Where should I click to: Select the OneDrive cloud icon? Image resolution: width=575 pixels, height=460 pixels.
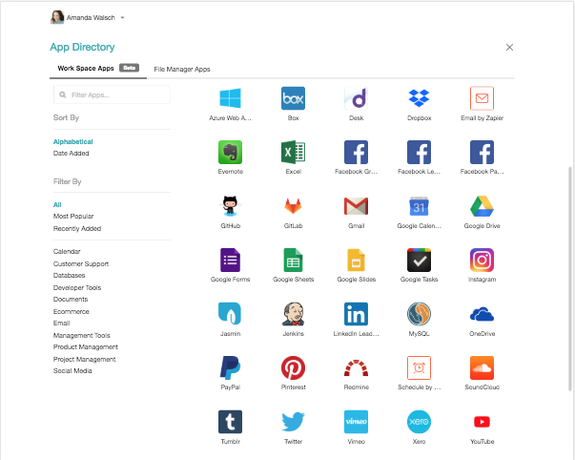482,314
